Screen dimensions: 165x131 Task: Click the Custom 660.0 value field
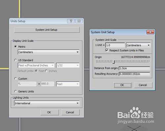pyautogui.click(x=48, y=84)
